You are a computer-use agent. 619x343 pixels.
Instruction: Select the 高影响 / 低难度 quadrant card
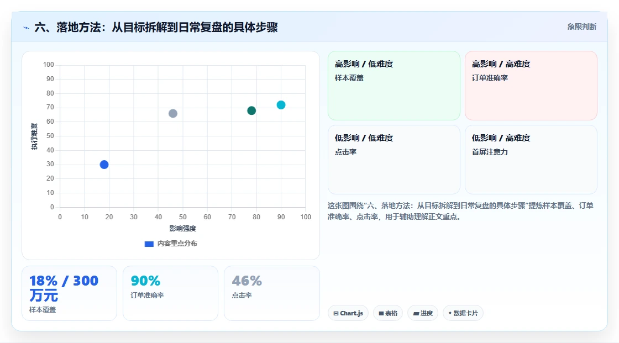pyautogui.click(x=394, y=86)
